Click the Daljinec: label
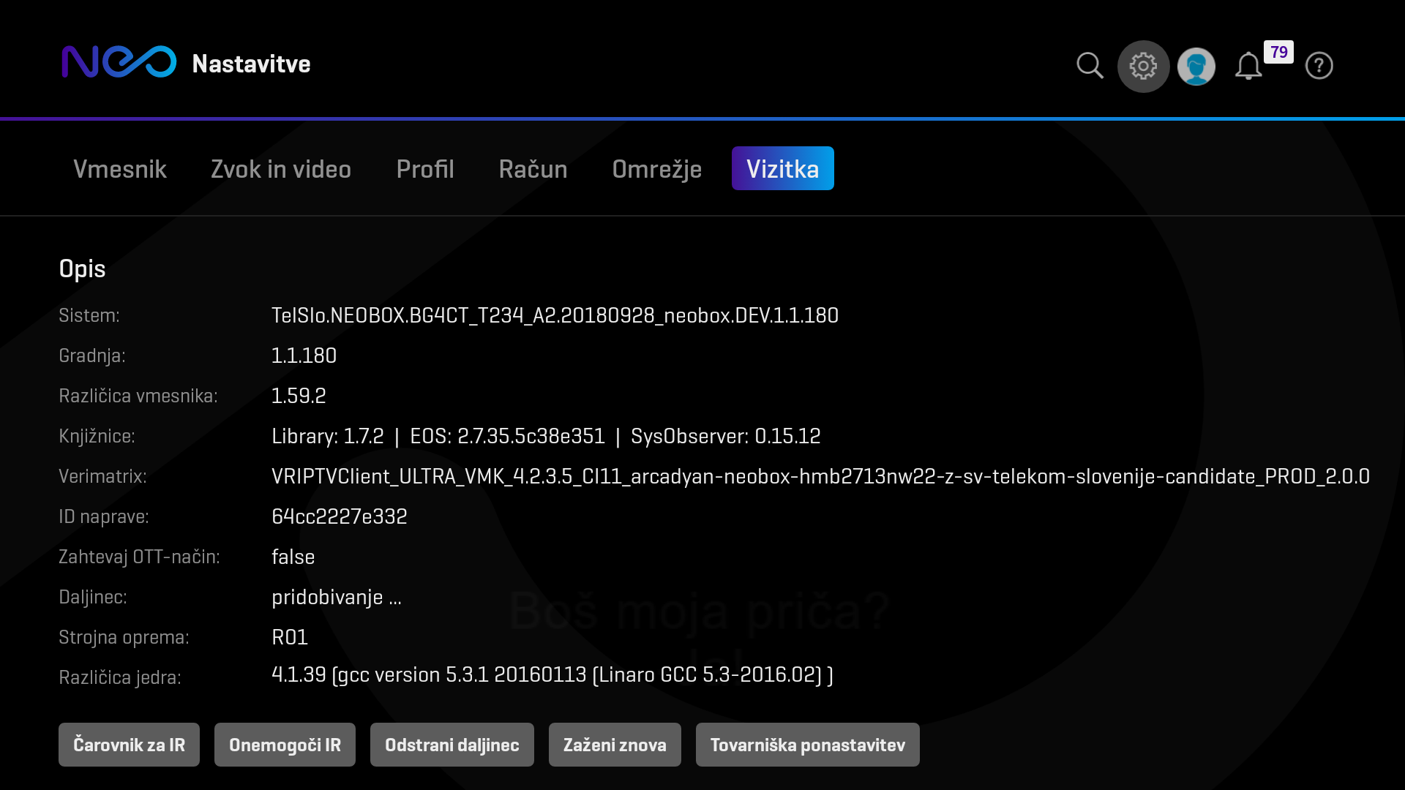Image resolution: width=1405 pixels, height=790 pixels. tap(93, 597)
